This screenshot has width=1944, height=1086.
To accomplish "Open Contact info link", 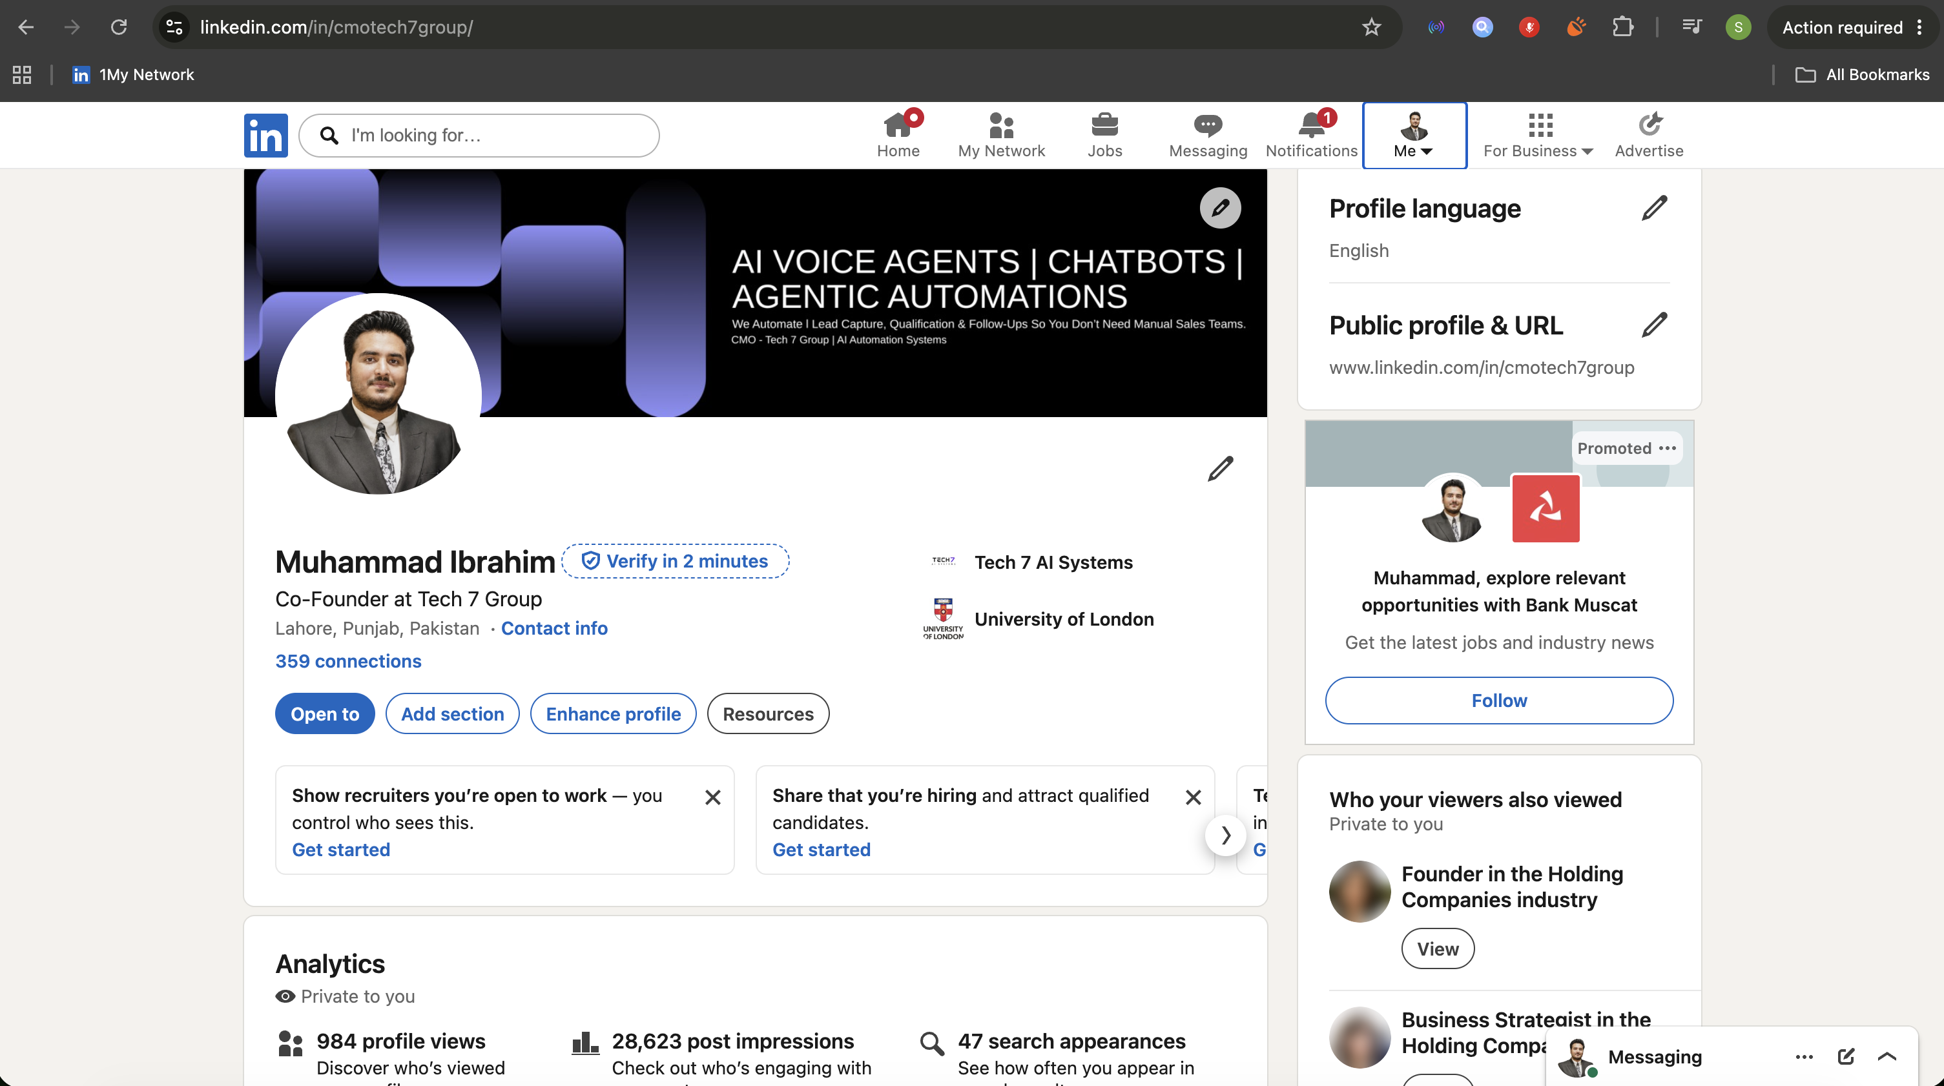I will click(x=554, y=628).
